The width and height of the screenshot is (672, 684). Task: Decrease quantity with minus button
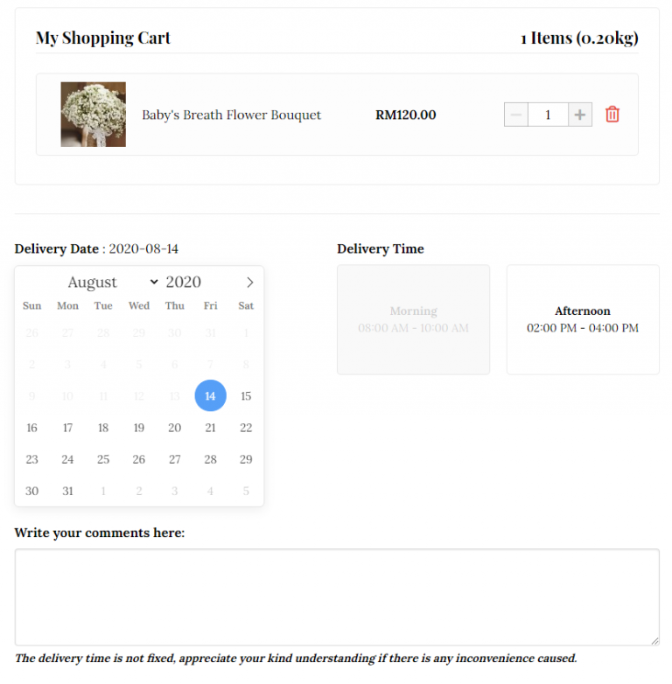coord(515,115)
